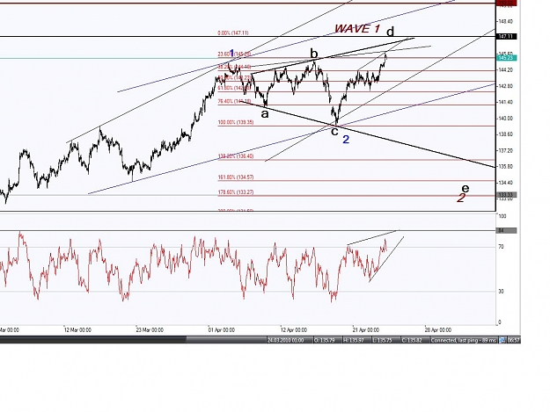Click the RSI axis value 70

click(502, 247)
